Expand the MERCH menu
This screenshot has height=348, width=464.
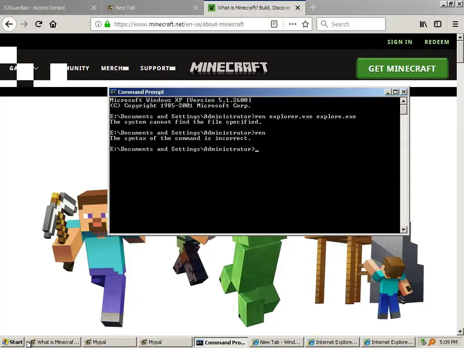click(x=115, y=68)
